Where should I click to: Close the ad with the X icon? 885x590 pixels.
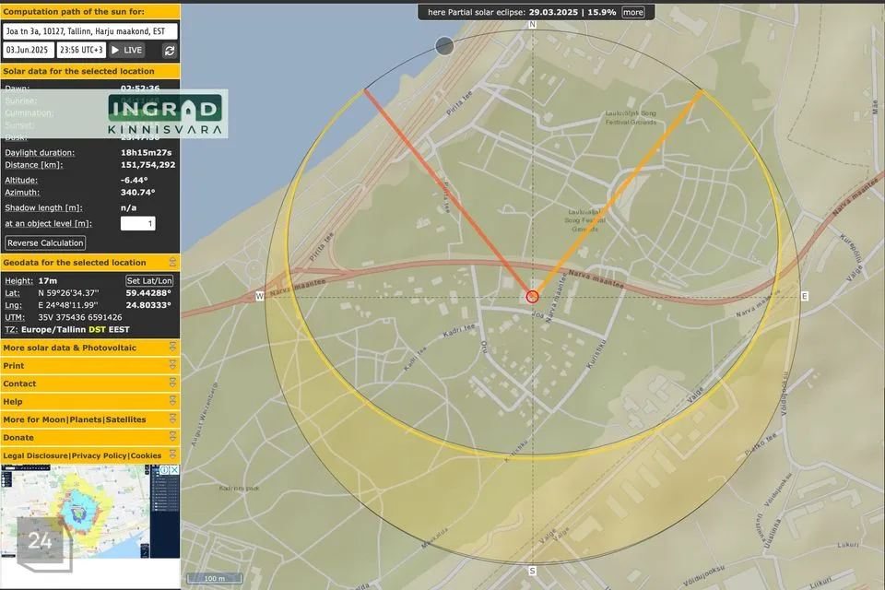[x=173, y=470]
